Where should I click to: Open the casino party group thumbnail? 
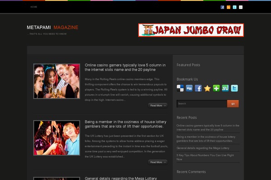[57, 81]
